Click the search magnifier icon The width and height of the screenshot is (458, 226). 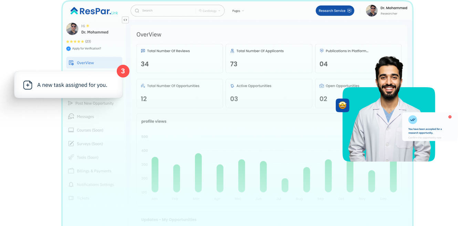[137, 11]
